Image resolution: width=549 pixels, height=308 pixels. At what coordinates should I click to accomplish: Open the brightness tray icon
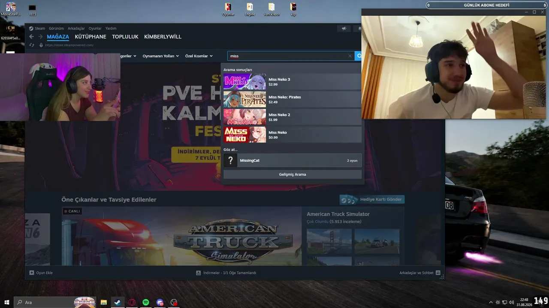[x=498, y=302]
